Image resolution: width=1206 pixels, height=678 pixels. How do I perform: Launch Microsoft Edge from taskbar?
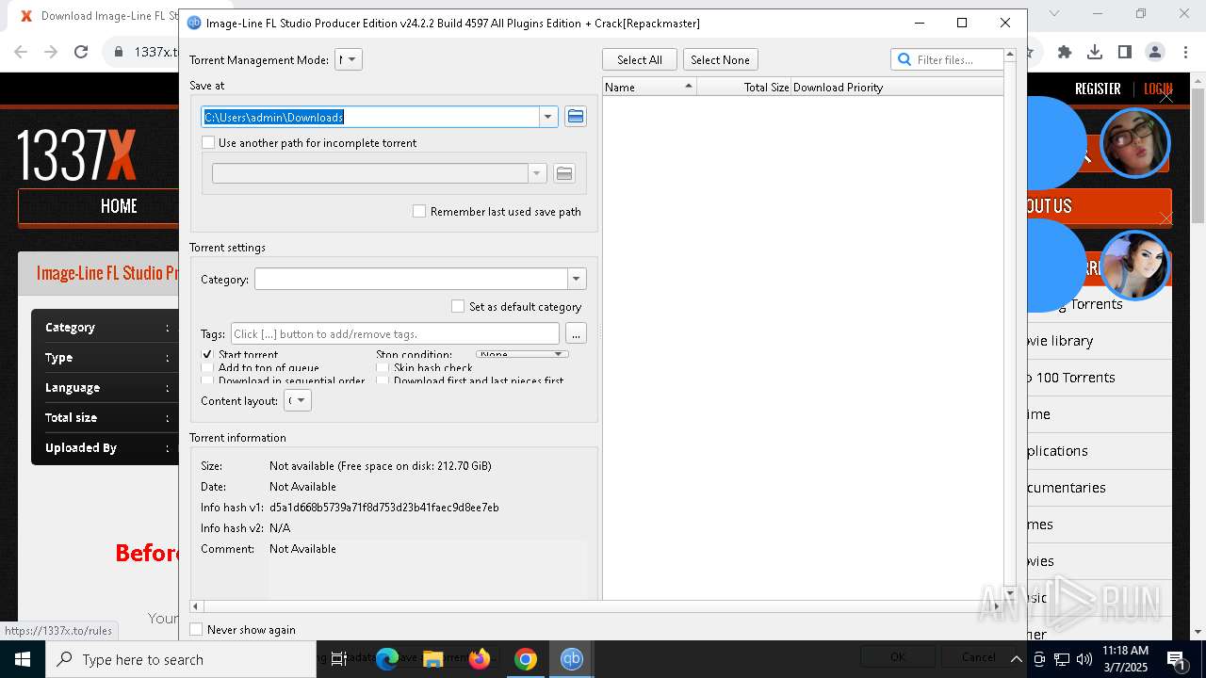387,659
